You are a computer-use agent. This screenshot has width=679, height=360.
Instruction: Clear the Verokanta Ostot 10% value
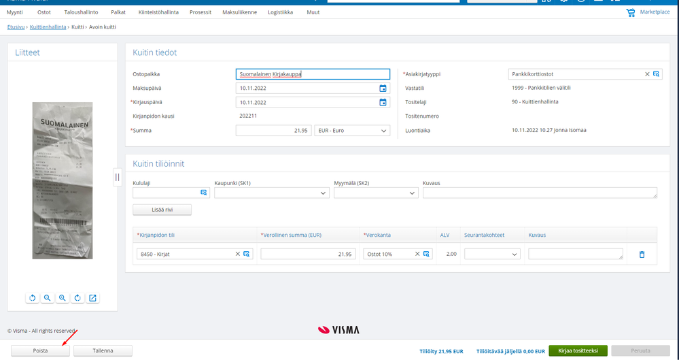coord(417,254)
